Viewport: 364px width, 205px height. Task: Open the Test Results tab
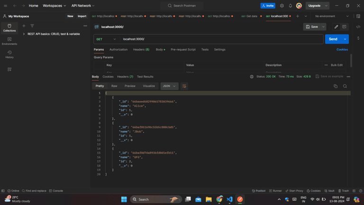pyautogui.click(x=145, y=76)
